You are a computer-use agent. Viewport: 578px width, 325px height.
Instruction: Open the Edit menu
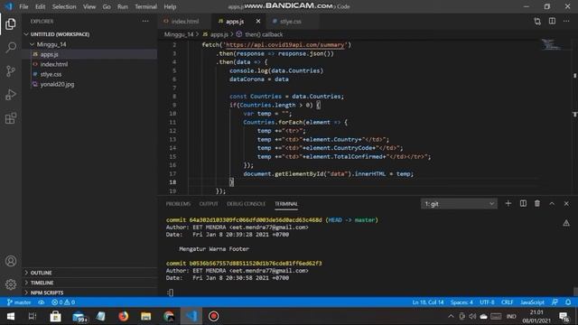[x=40, y=6]
